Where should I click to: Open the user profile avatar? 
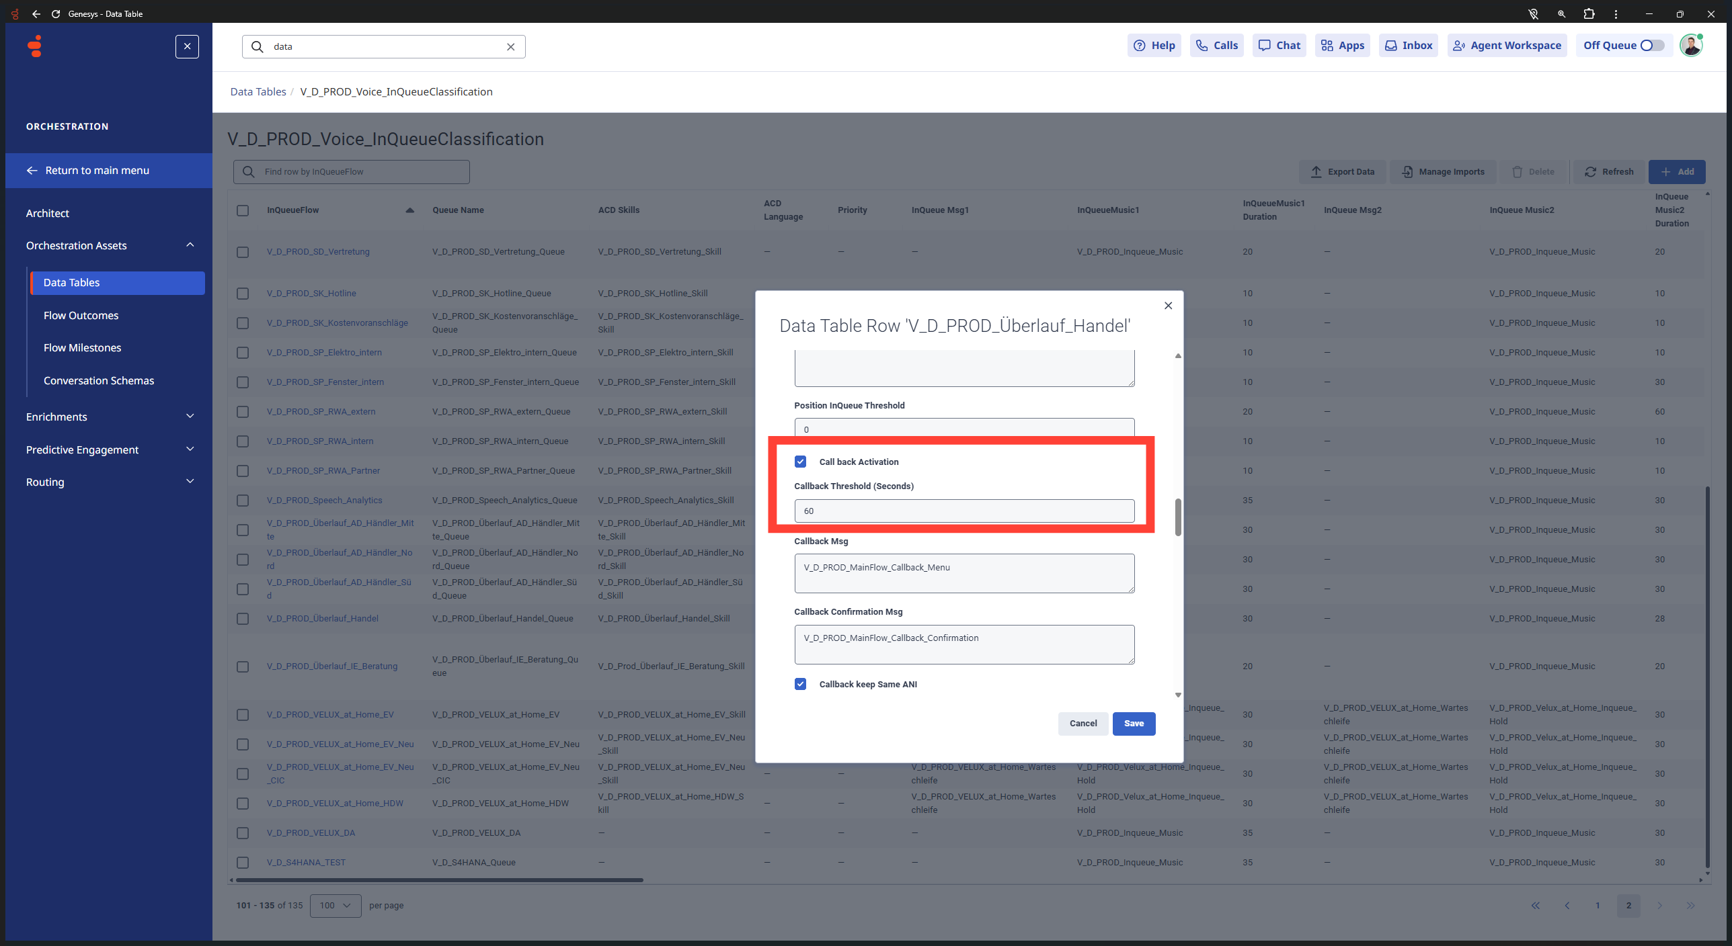tap(1690, 46)
